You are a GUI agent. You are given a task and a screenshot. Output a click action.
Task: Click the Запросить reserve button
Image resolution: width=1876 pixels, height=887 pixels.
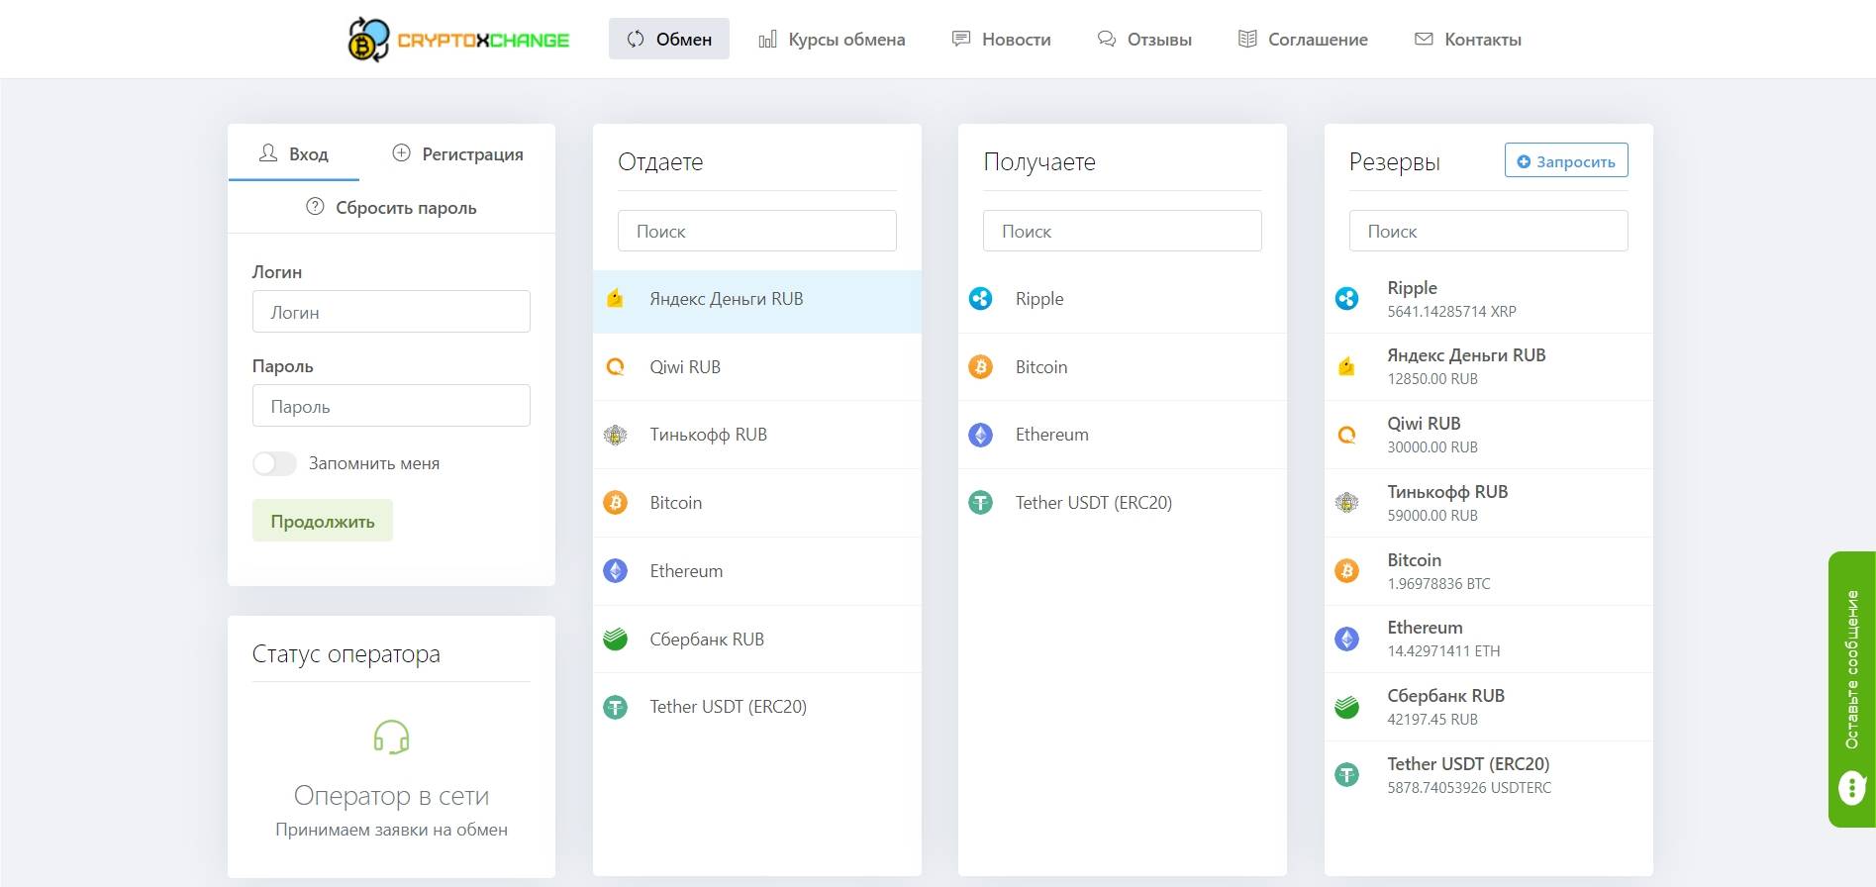[x=1566, y=160]
